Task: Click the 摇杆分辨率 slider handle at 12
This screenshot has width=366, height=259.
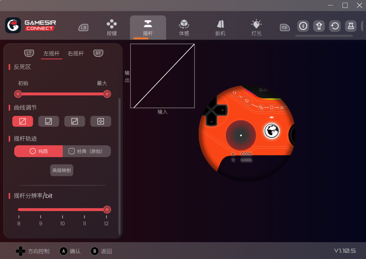Action: (x=107, y=210)
